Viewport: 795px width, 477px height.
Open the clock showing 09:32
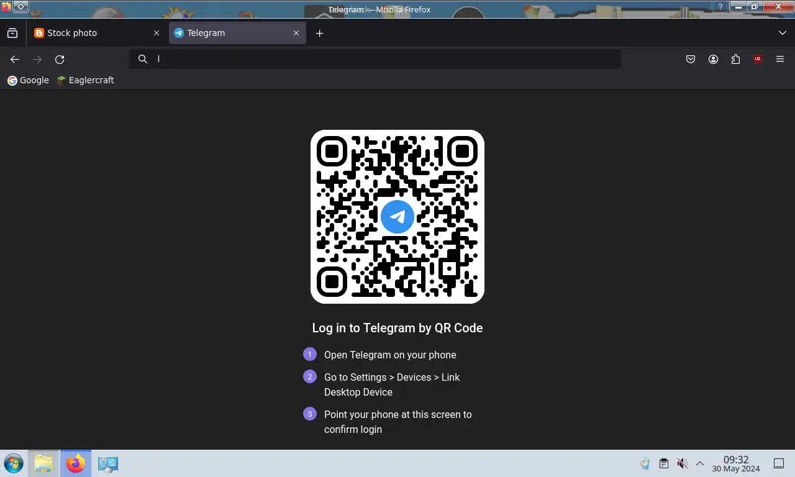pos(736,463)
